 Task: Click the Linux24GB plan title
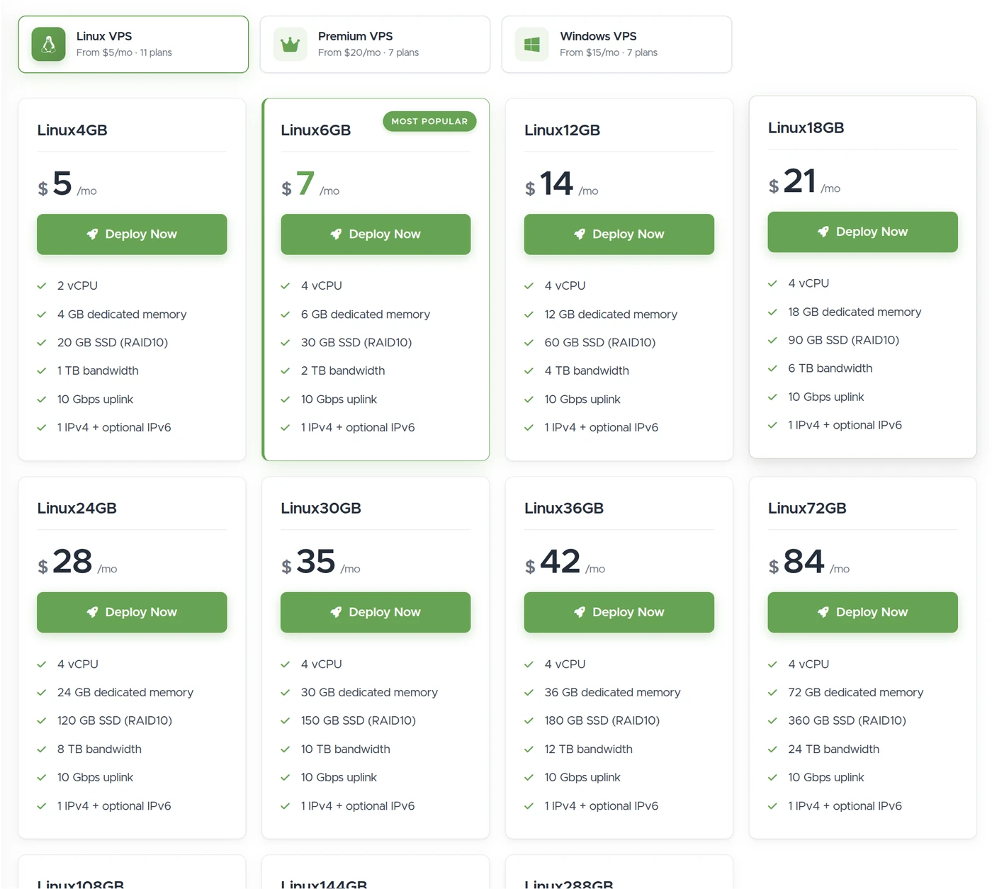point(77,509)
